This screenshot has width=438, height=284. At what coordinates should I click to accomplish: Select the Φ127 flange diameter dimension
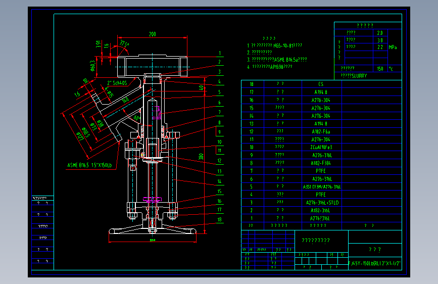(x=80, y=136)
